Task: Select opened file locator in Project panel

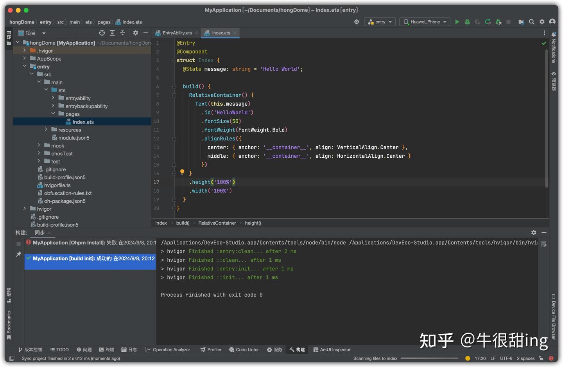Action: pos(102,33)
